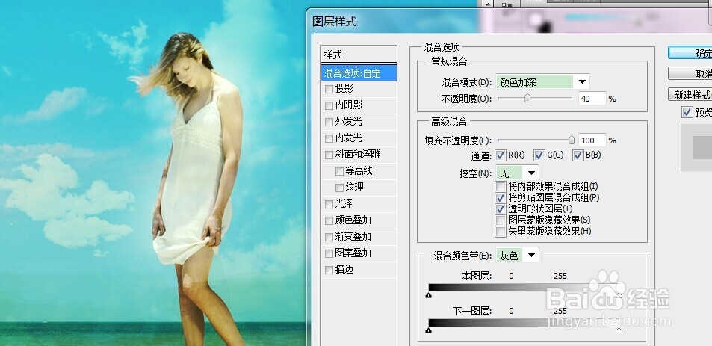Click the 不透明度 slider handle
Viewport: 712px width, 346px height.
click(527, 98)
